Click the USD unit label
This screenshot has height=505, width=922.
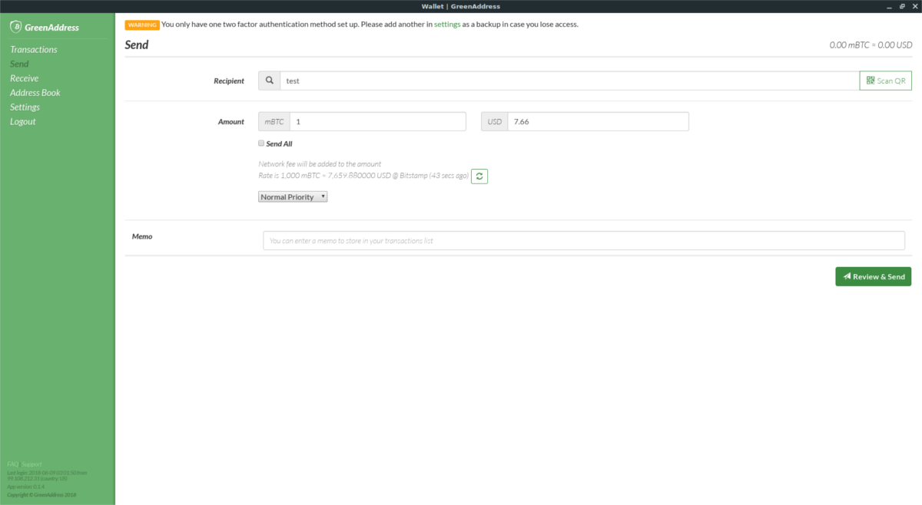[495, 121]
